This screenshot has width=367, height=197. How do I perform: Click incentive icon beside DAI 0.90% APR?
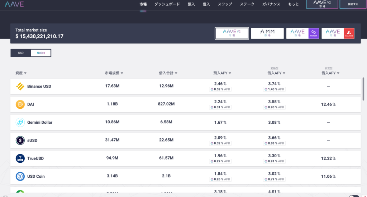[266, 107]
